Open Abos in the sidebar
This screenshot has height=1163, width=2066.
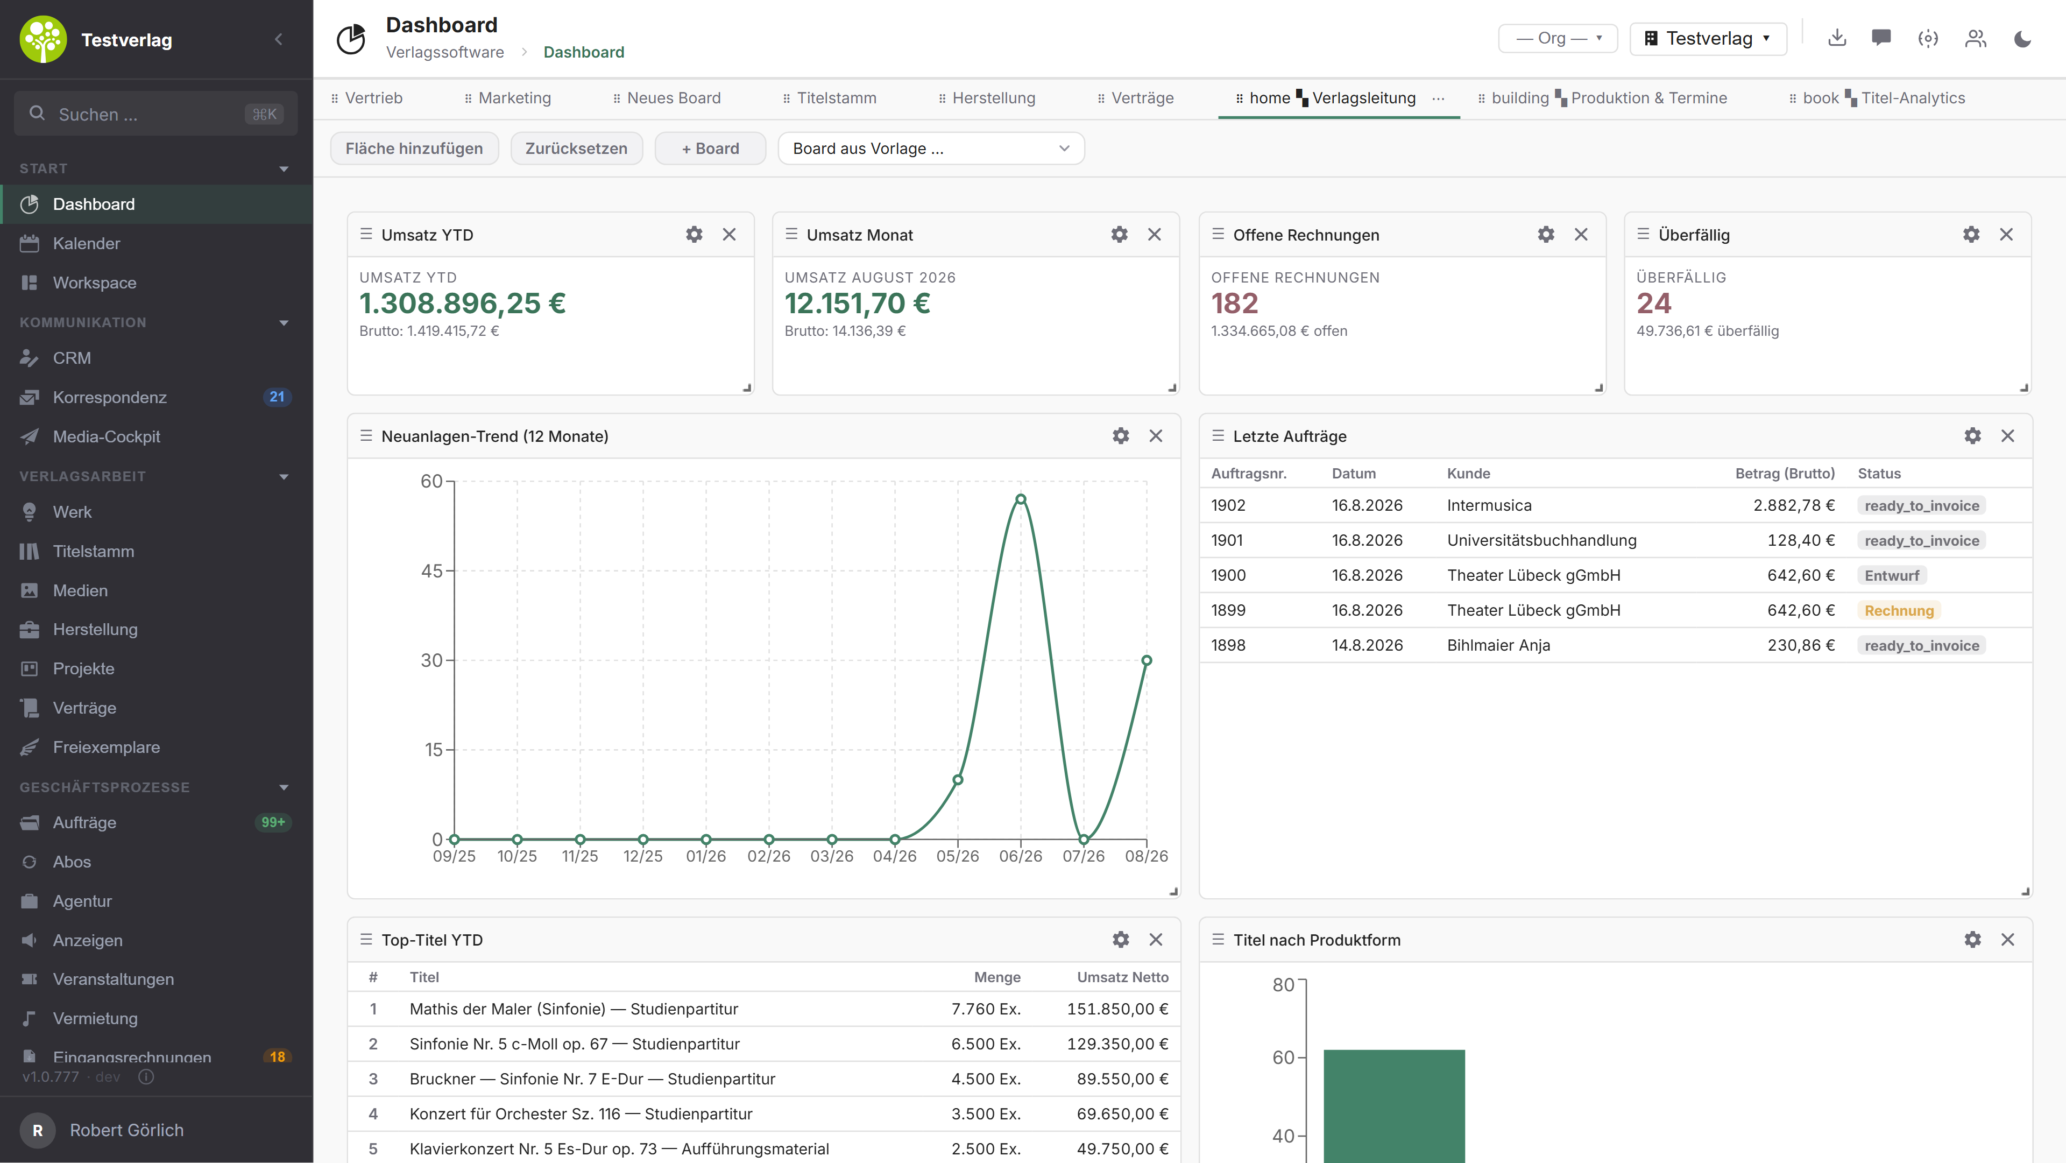[x=157, y=862]
